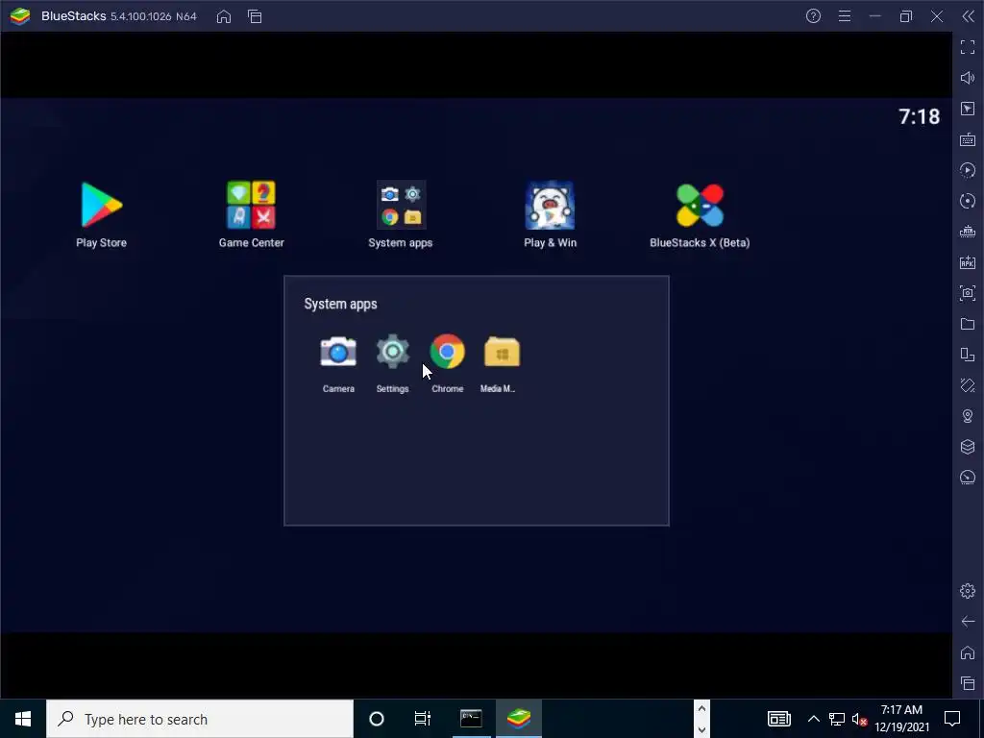This screenshot has width=984, height=738.
Task: Open the System apps folder icon
Action: pyautogui.click(x=401, y=205)
